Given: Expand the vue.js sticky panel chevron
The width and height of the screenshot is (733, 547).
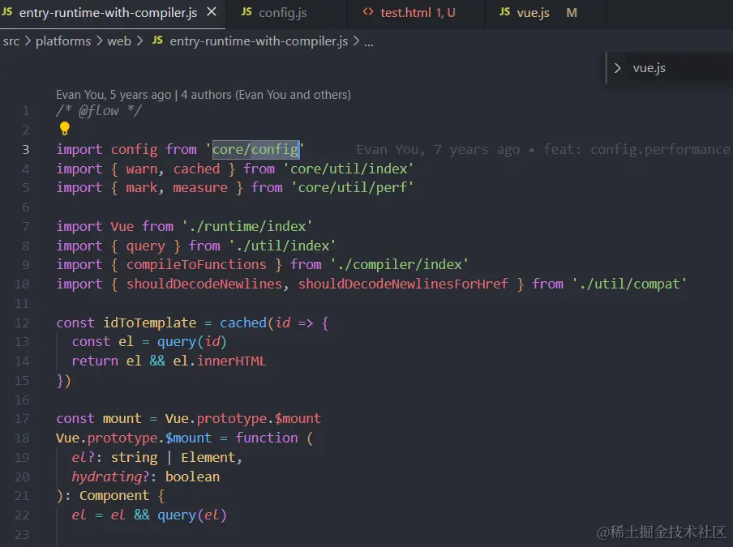Looking at the screenshot, I should pyautogui.click(x=618, y=68).
